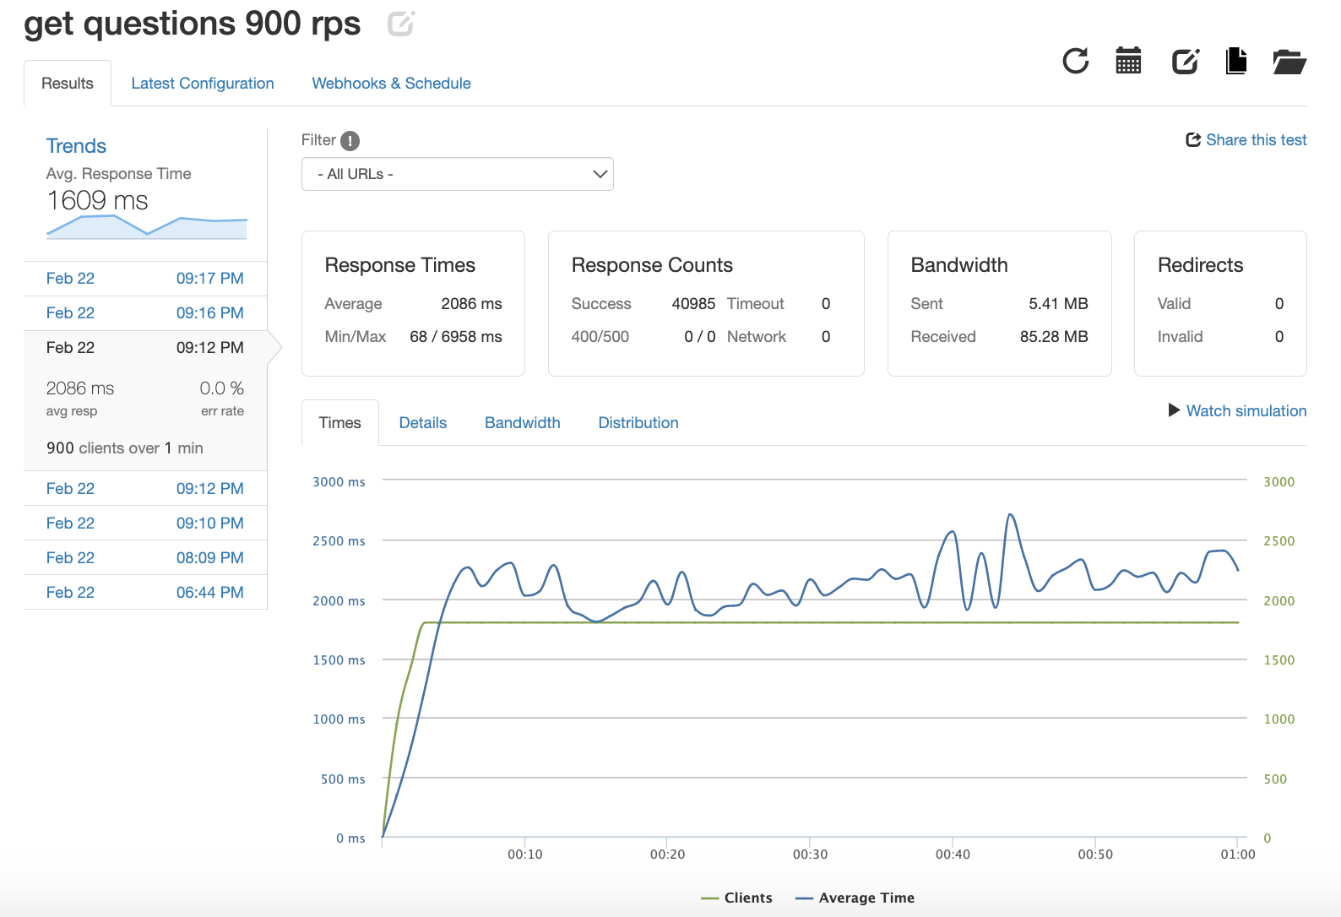The height and width of the screenshot is (917, 1341).
Task: Click the edit test configuration icon
Action: point(1186,61)
